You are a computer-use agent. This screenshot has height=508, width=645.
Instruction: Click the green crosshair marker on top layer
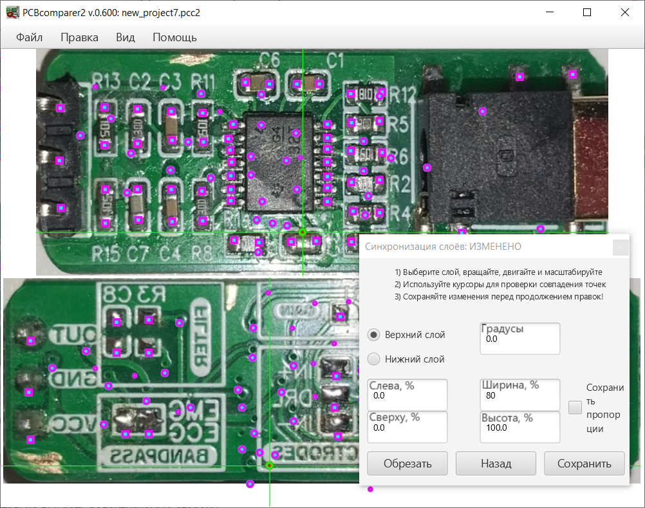tap(303, 232)
